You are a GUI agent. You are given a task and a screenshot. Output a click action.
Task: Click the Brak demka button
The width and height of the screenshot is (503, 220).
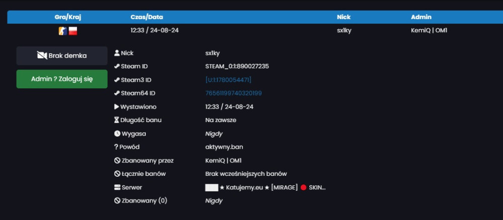pyautogui.click(x=62, y=56)
